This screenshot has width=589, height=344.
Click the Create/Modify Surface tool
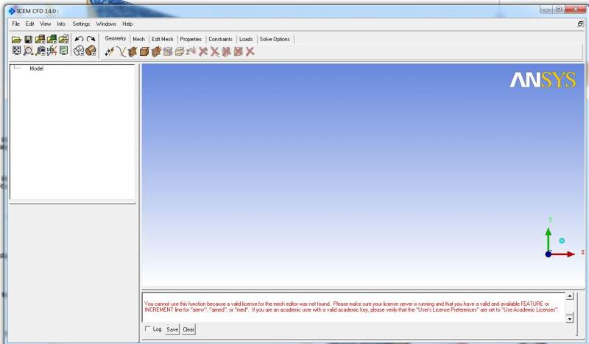coord(133,51)
